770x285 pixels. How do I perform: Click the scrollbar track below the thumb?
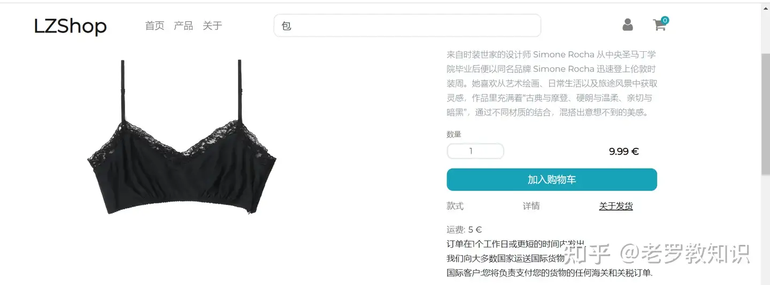[765, 229]
